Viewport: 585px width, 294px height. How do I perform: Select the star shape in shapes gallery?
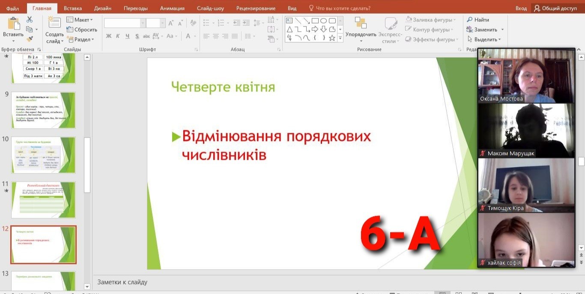pos(332,38)
